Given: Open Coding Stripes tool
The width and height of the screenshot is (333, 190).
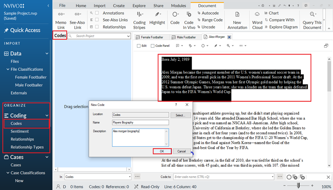Looking at the screenshot, I should pyautogui.click(x=139, y=19).
